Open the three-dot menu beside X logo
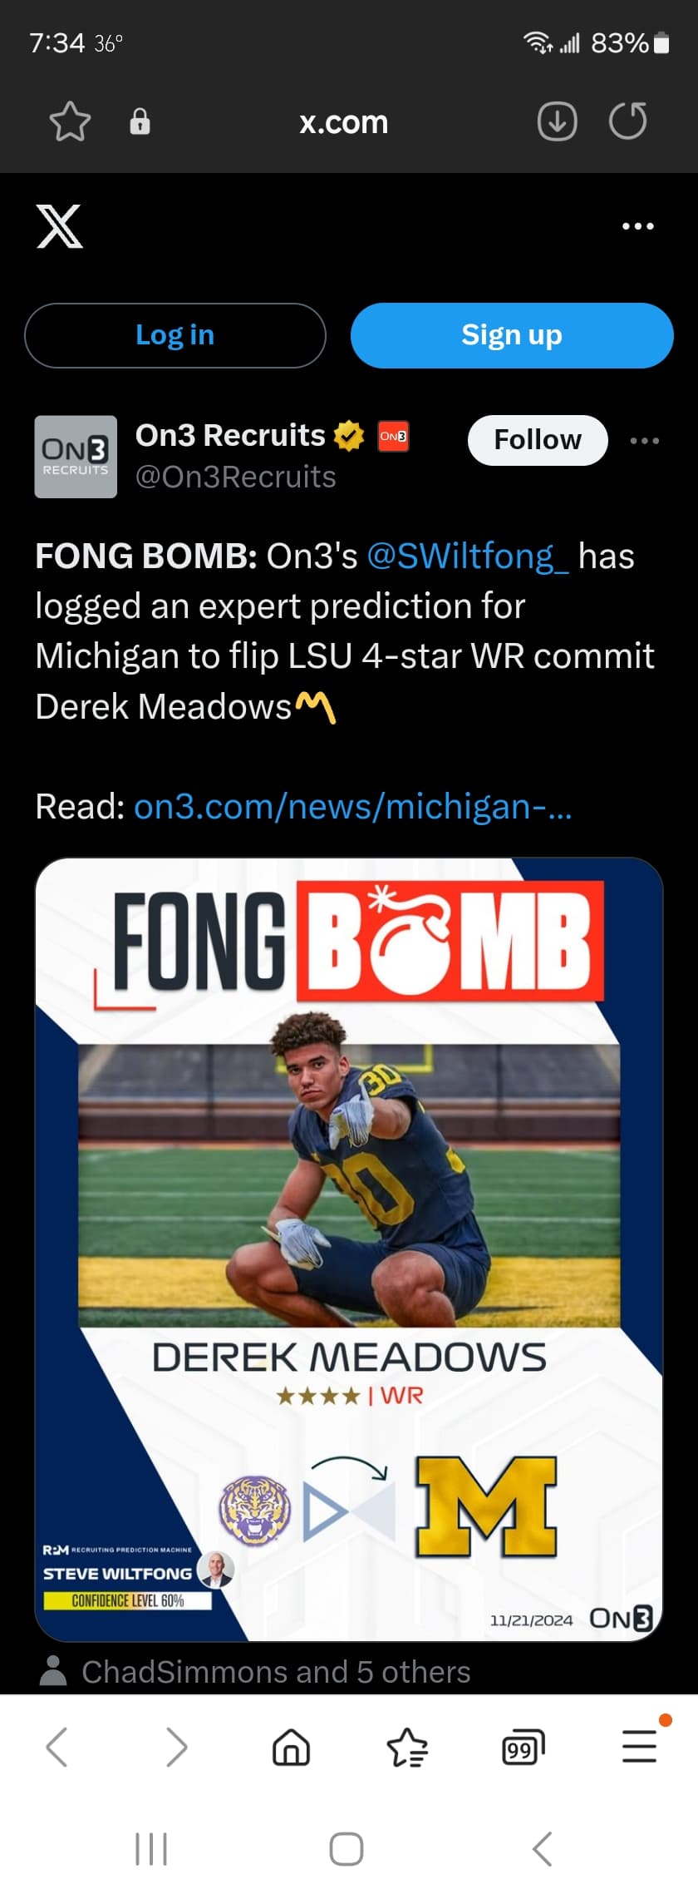 [x=637, y=226]
